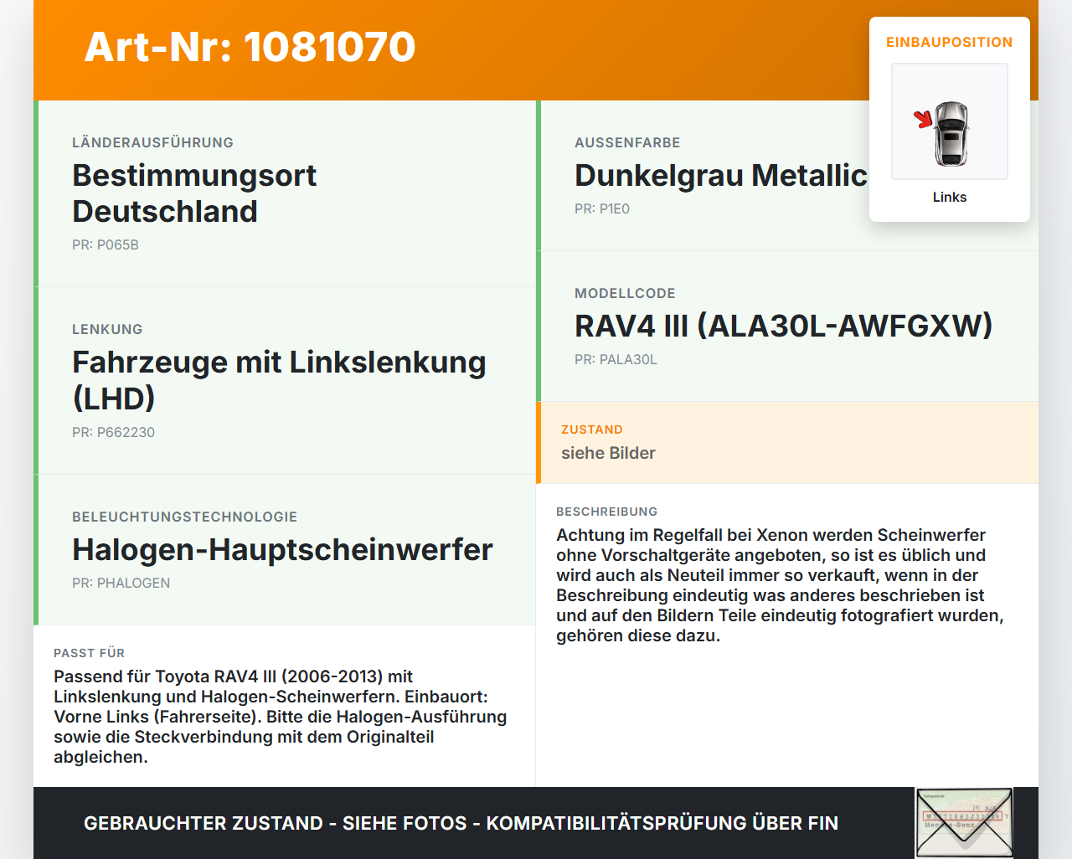Click PR: PHALOGEN code

(x=121, y=583)
